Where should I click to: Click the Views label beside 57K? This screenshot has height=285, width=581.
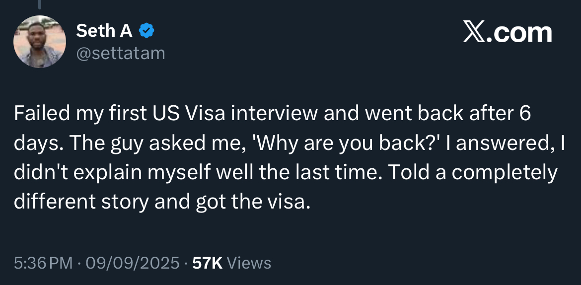pyautogui.click(x=249, y=263)
